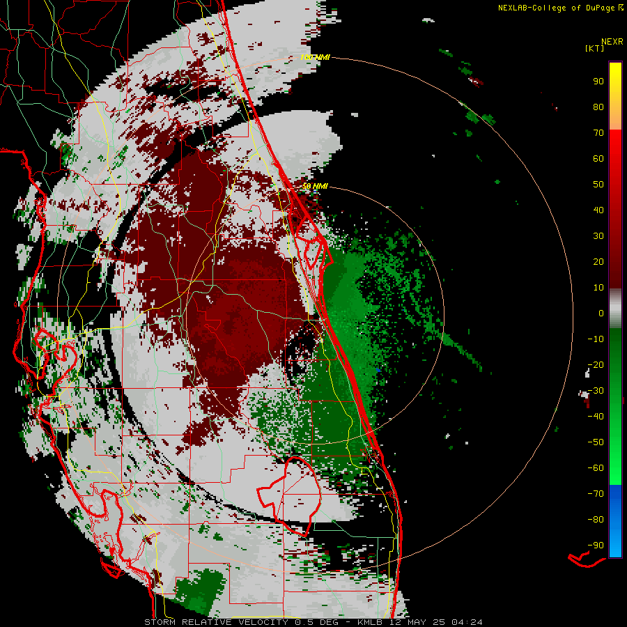Click the -20 value on velocity scale
The height and width of the screenshot is (627, 627).
(x=596, y=364)
